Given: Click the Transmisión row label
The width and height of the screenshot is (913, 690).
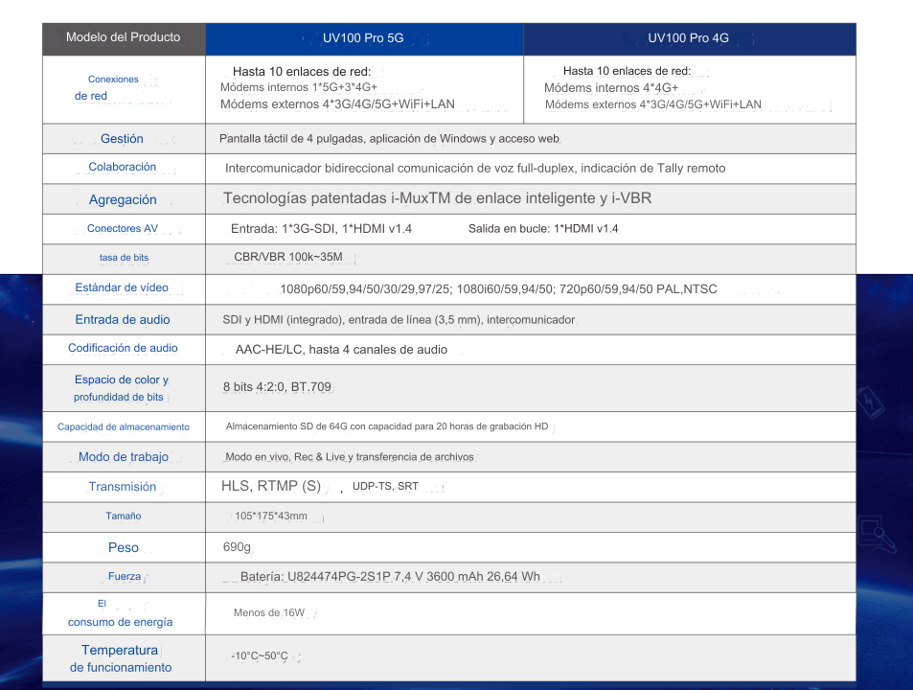Looking at the screenshot, I should click(x=122, y=487).
